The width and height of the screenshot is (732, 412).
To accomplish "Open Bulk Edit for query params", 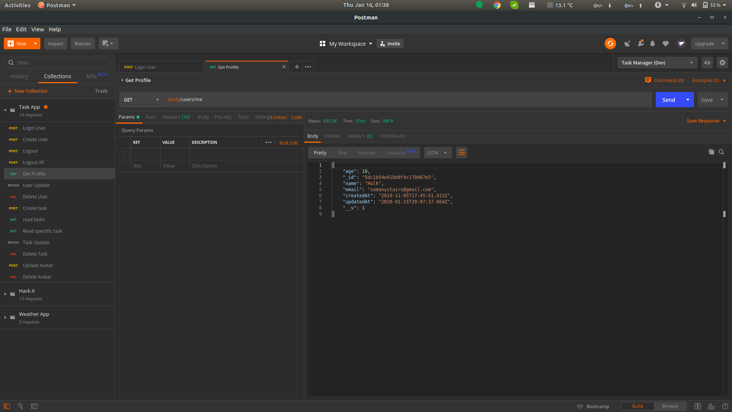I will 289,143.
